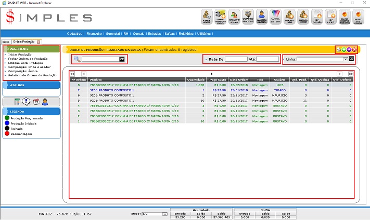Click the Data De input field
This screenshot has height=220, width=370.
click(236, 59)
